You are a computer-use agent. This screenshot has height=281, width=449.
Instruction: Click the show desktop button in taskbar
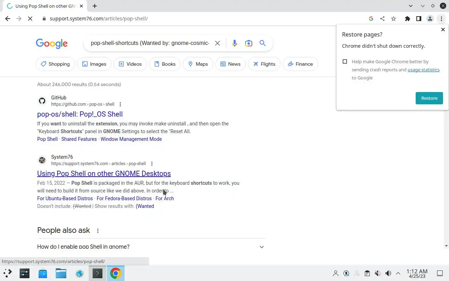tap(440, 273)
